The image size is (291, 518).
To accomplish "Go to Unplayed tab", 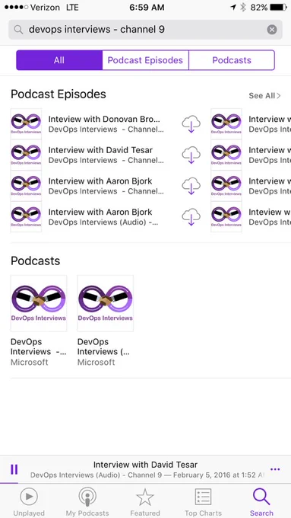I will (29, 502).
